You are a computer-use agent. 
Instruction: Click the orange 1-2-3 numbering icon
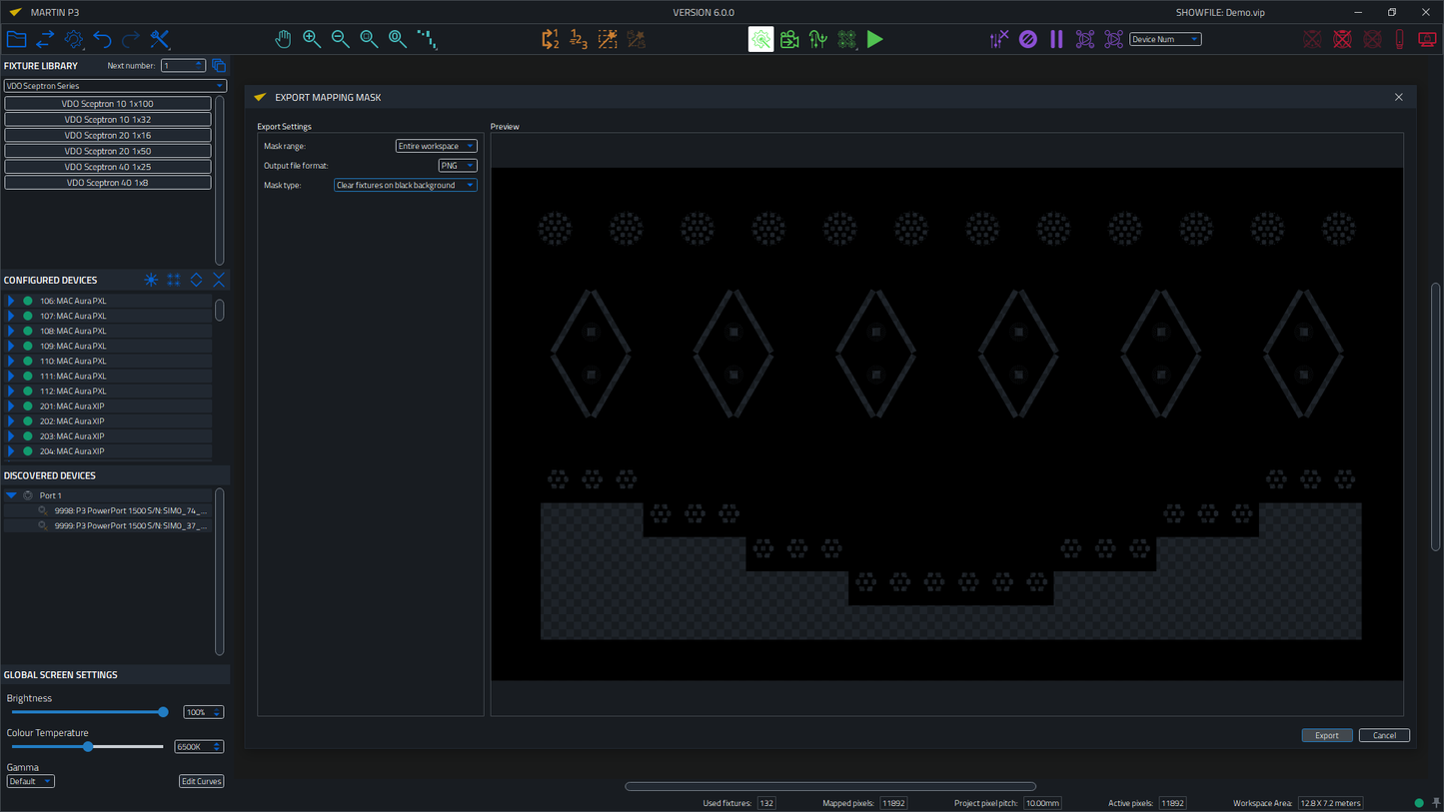pos(579,39)
